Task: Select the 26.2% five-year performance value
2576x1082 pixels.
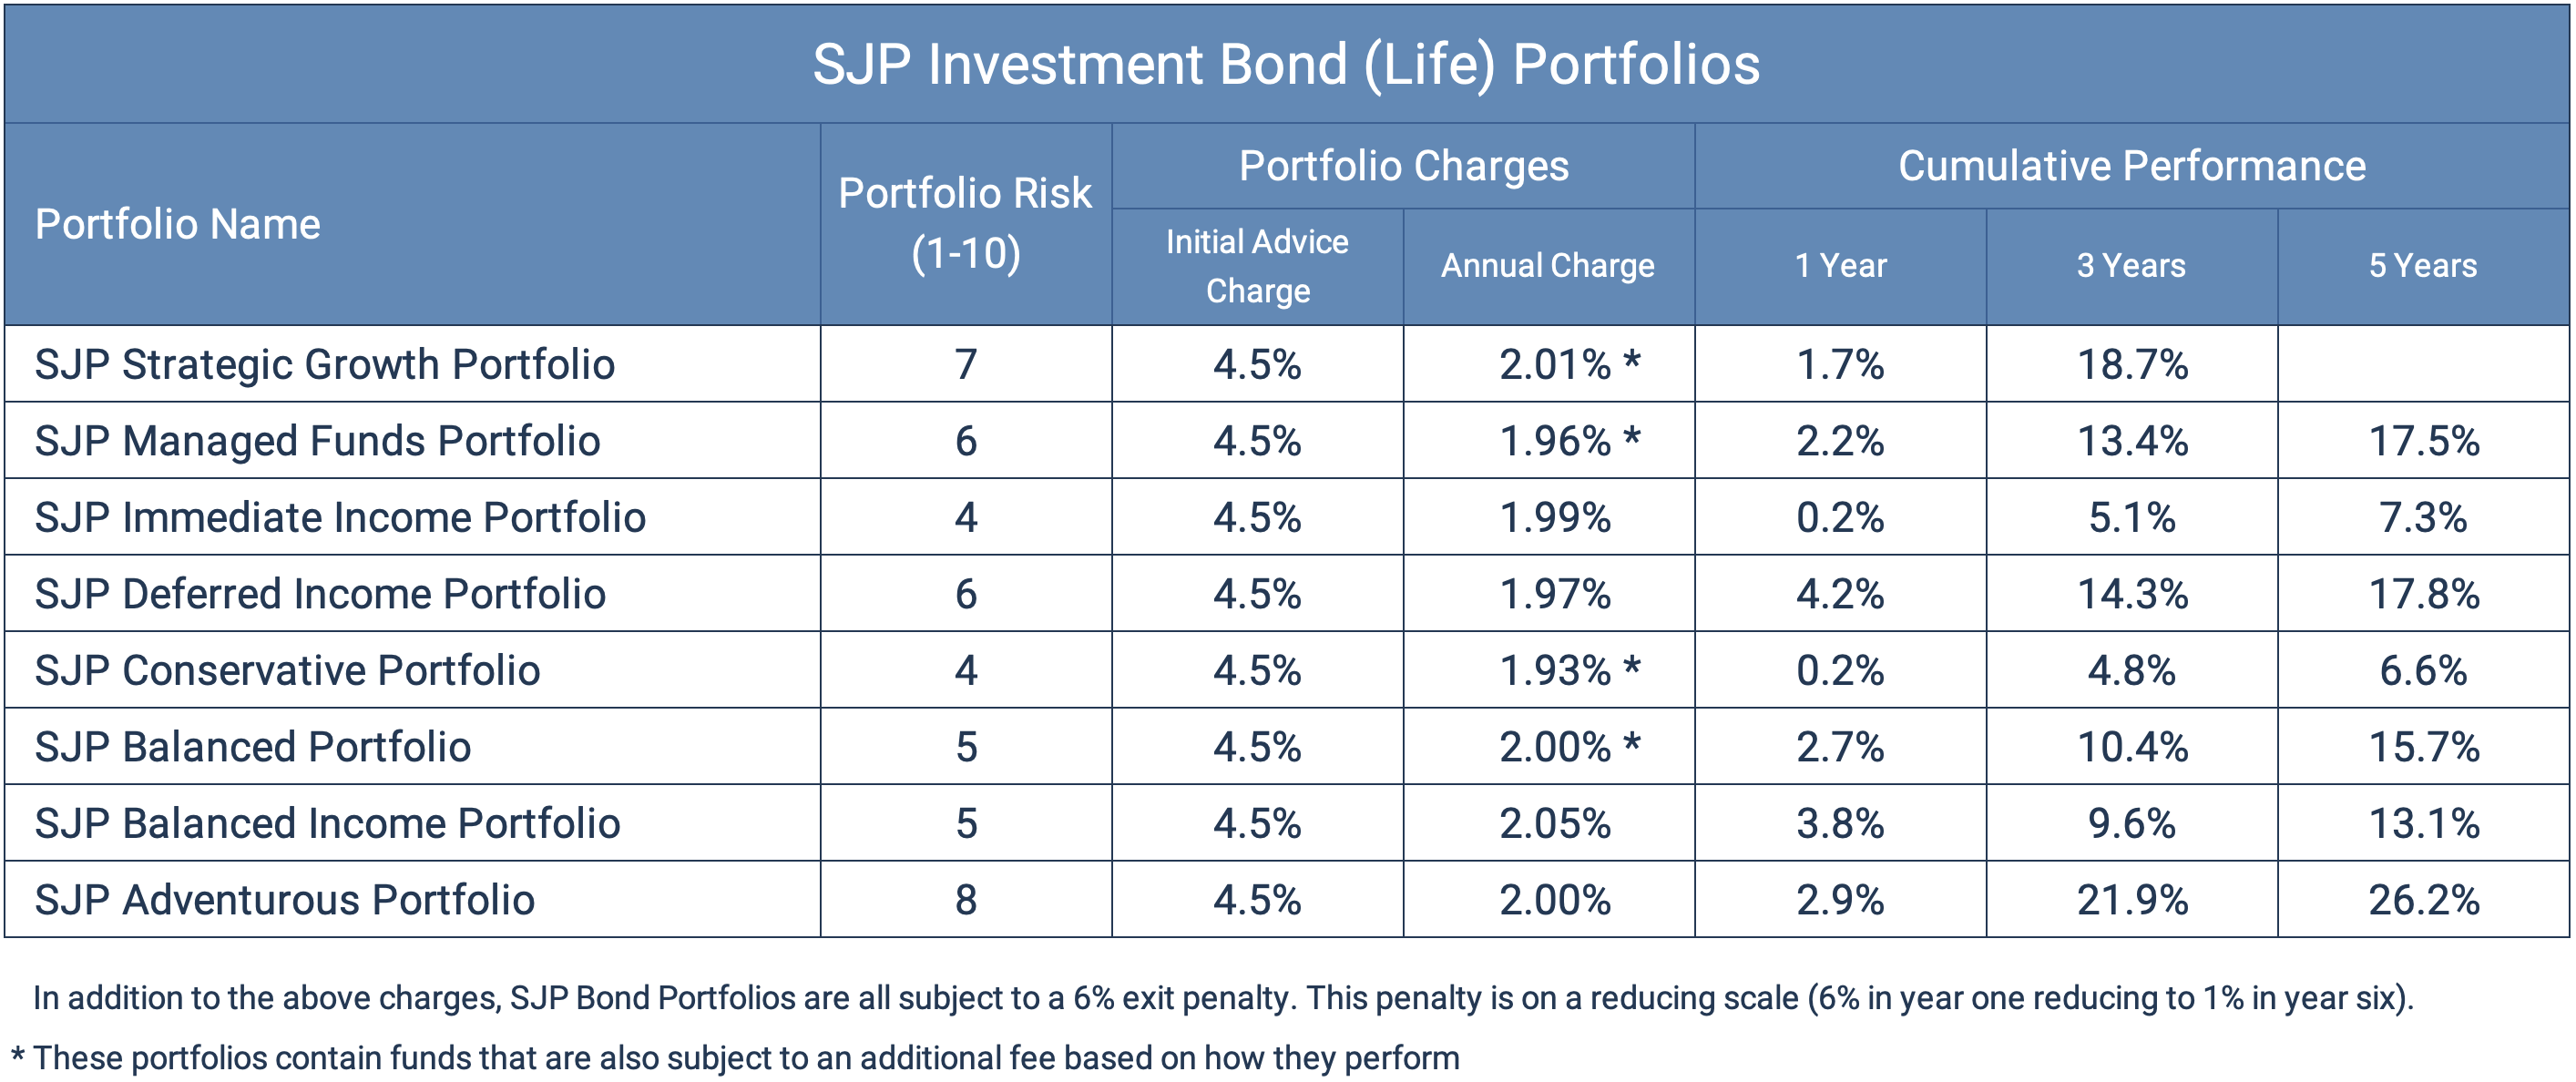Action: click(x=2423, y=900)
